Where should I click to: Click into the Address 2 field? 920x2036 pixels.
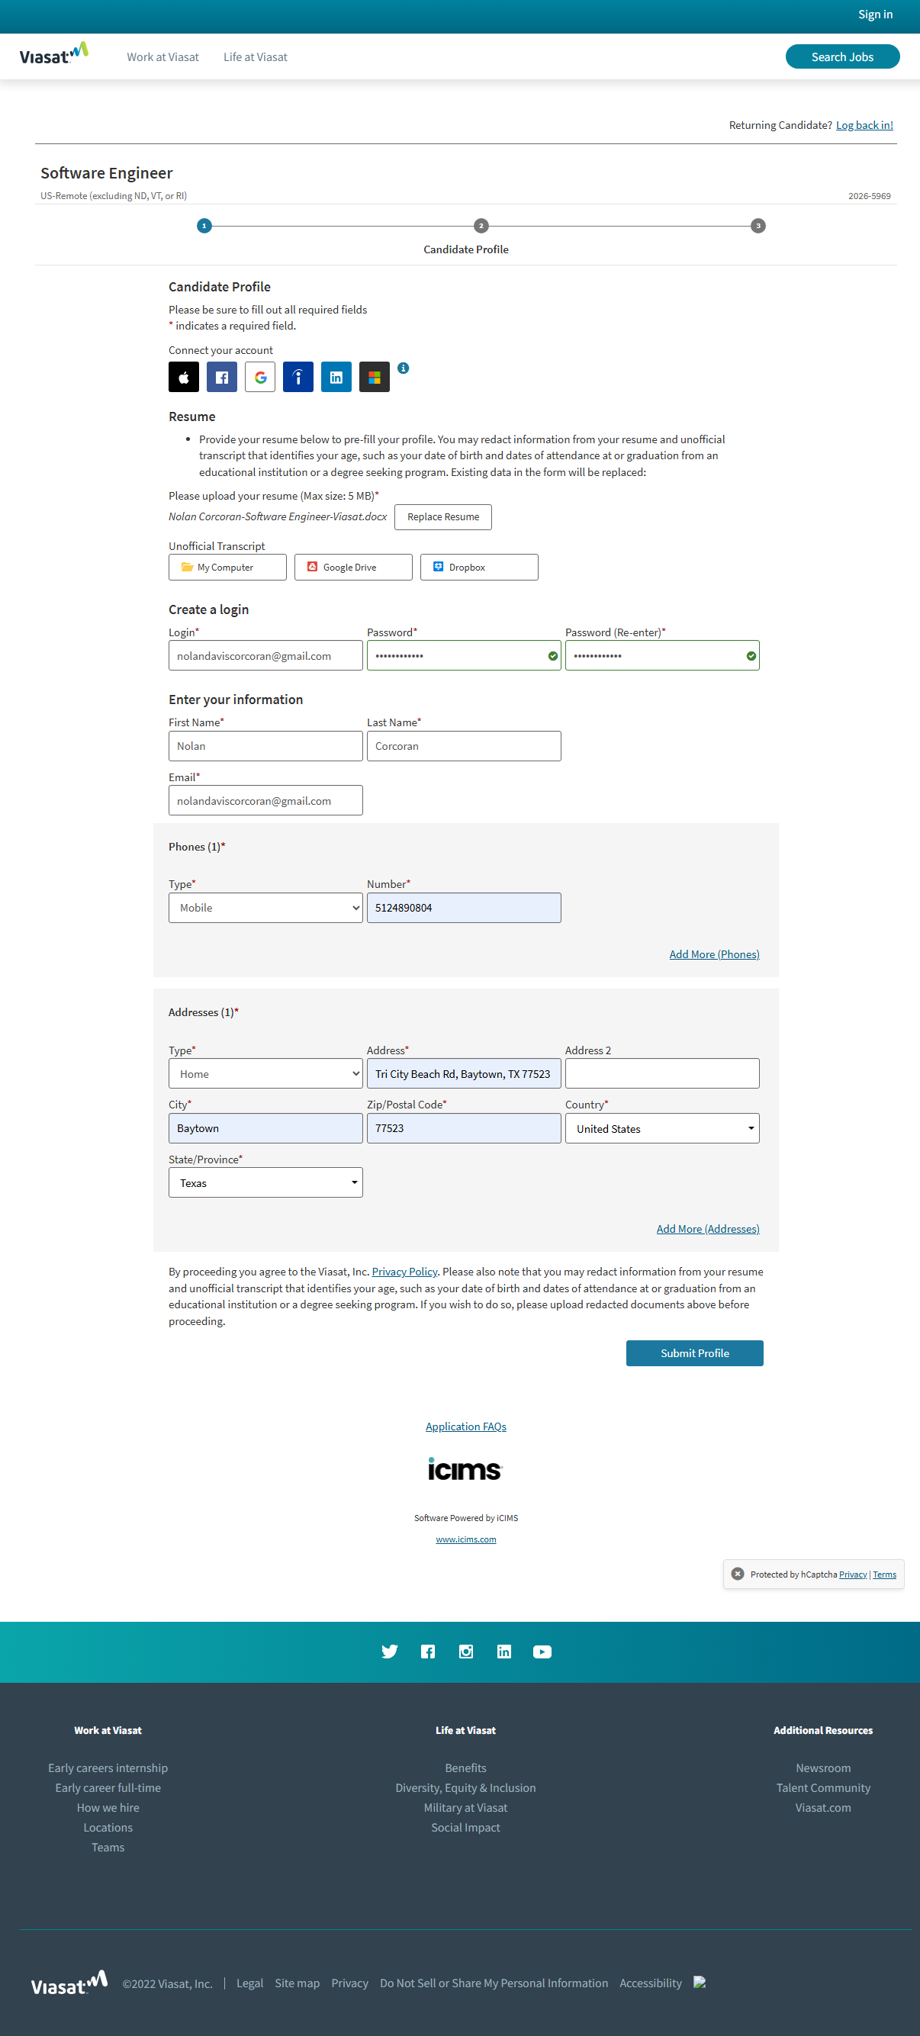coord(661,1073)
